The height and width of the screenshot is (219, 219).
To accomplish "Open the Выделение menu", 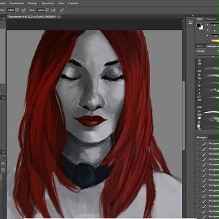I will click(16, 3).
